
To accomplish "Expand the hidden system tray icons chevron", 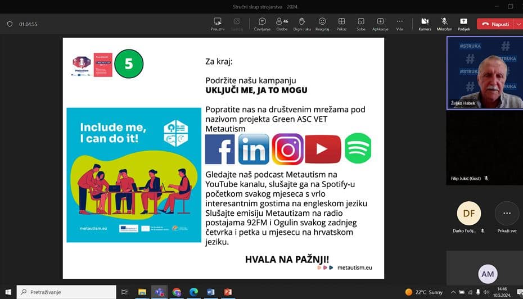I will [453, 292].
